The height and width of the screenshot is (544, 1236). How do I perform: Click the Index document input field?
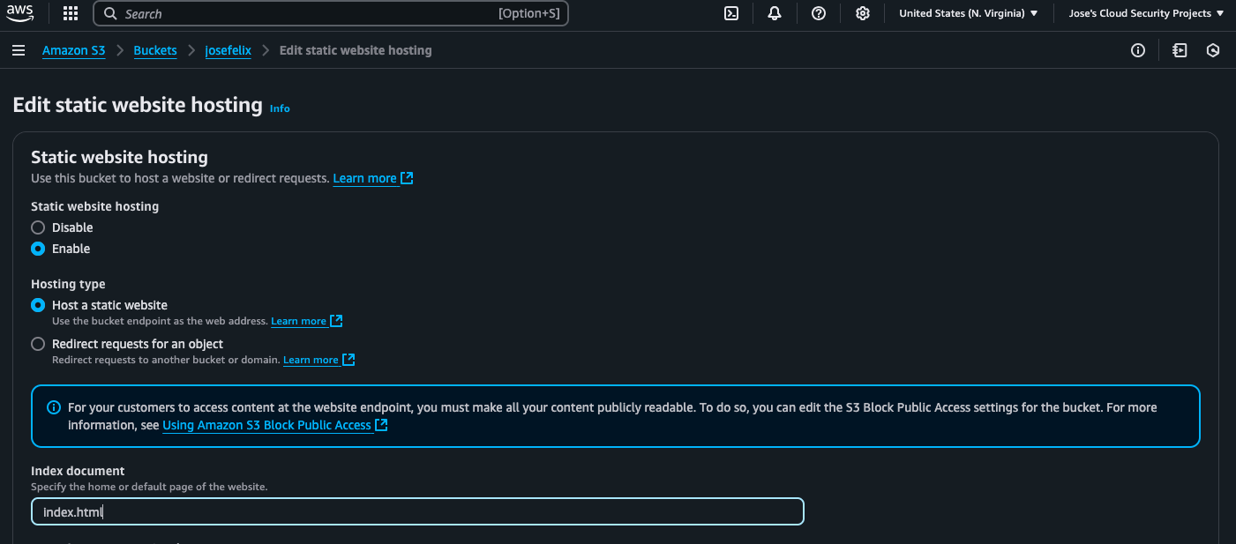pyautogui.click(x=417, y=511)
